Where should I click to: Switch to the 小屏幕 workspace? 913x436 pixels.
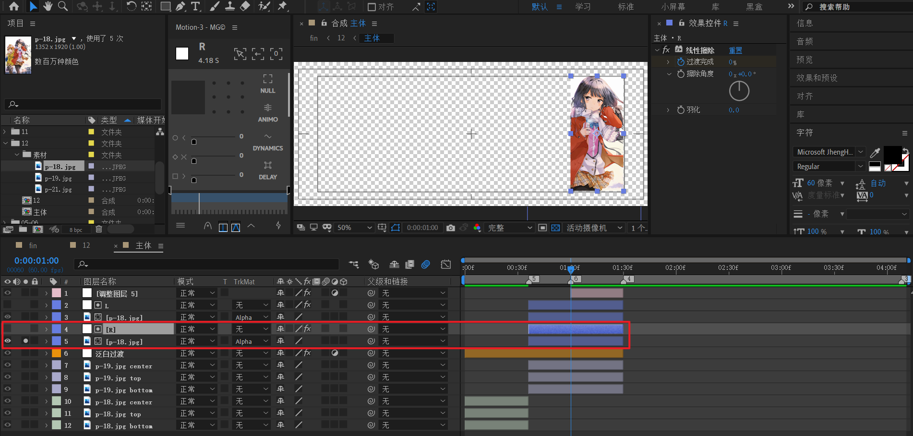(673, 7)
